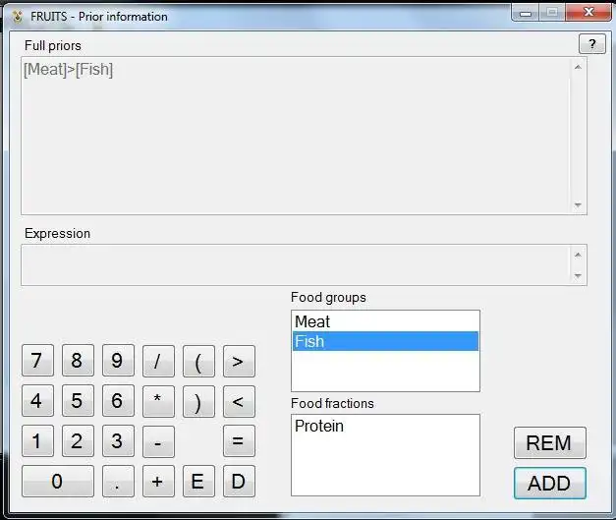Click the open parenthesis key
Image resolution: width=616 pixels, height=520 pixels.
(x=198, y=361)
